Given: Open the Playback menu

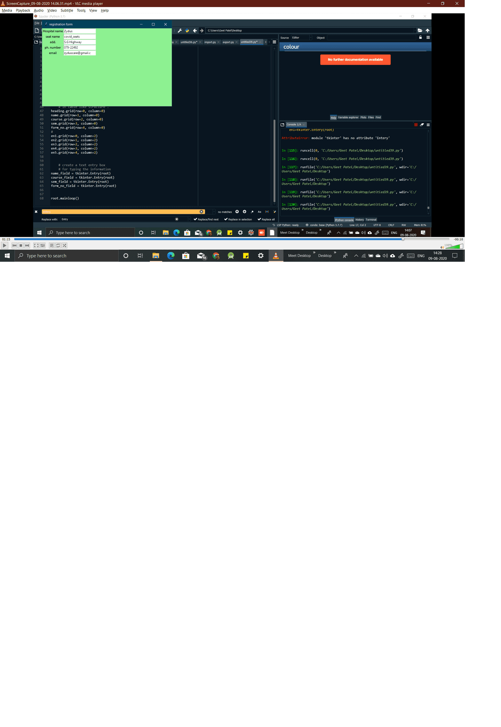Looking at the screenshot, I should (23, 10).
